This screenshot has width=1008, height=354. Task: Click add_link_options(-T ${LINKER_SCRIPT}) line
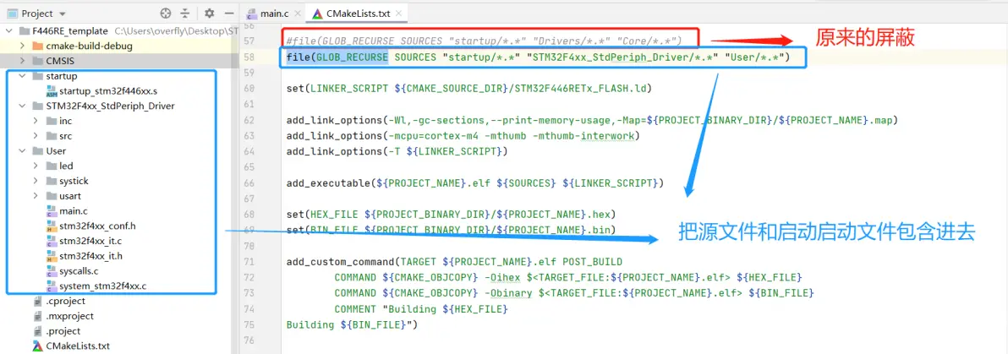[397, 151]
